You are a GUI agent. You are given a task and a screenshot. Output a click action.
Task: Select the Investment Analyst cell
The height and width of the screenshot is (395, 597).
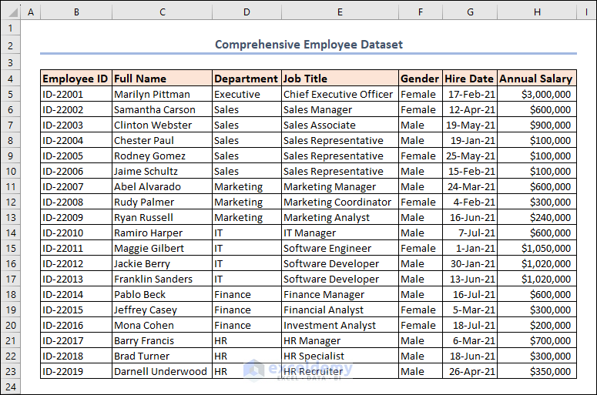click(339, 325)
